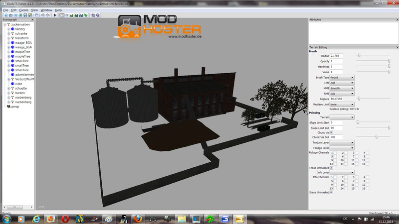
Task: Select the persp camera node
Action: pyautogui.click(x=15, y=107)
